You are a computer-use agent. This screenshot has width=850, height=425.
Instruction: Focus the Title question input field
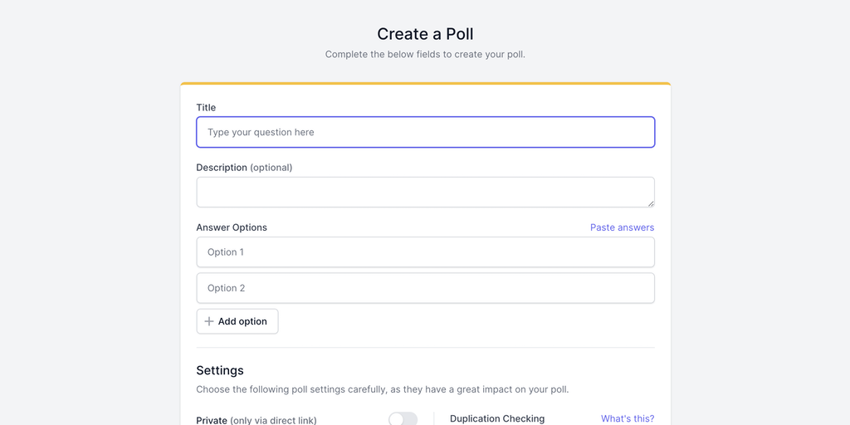pyautogui.click(x=425, y=132)
